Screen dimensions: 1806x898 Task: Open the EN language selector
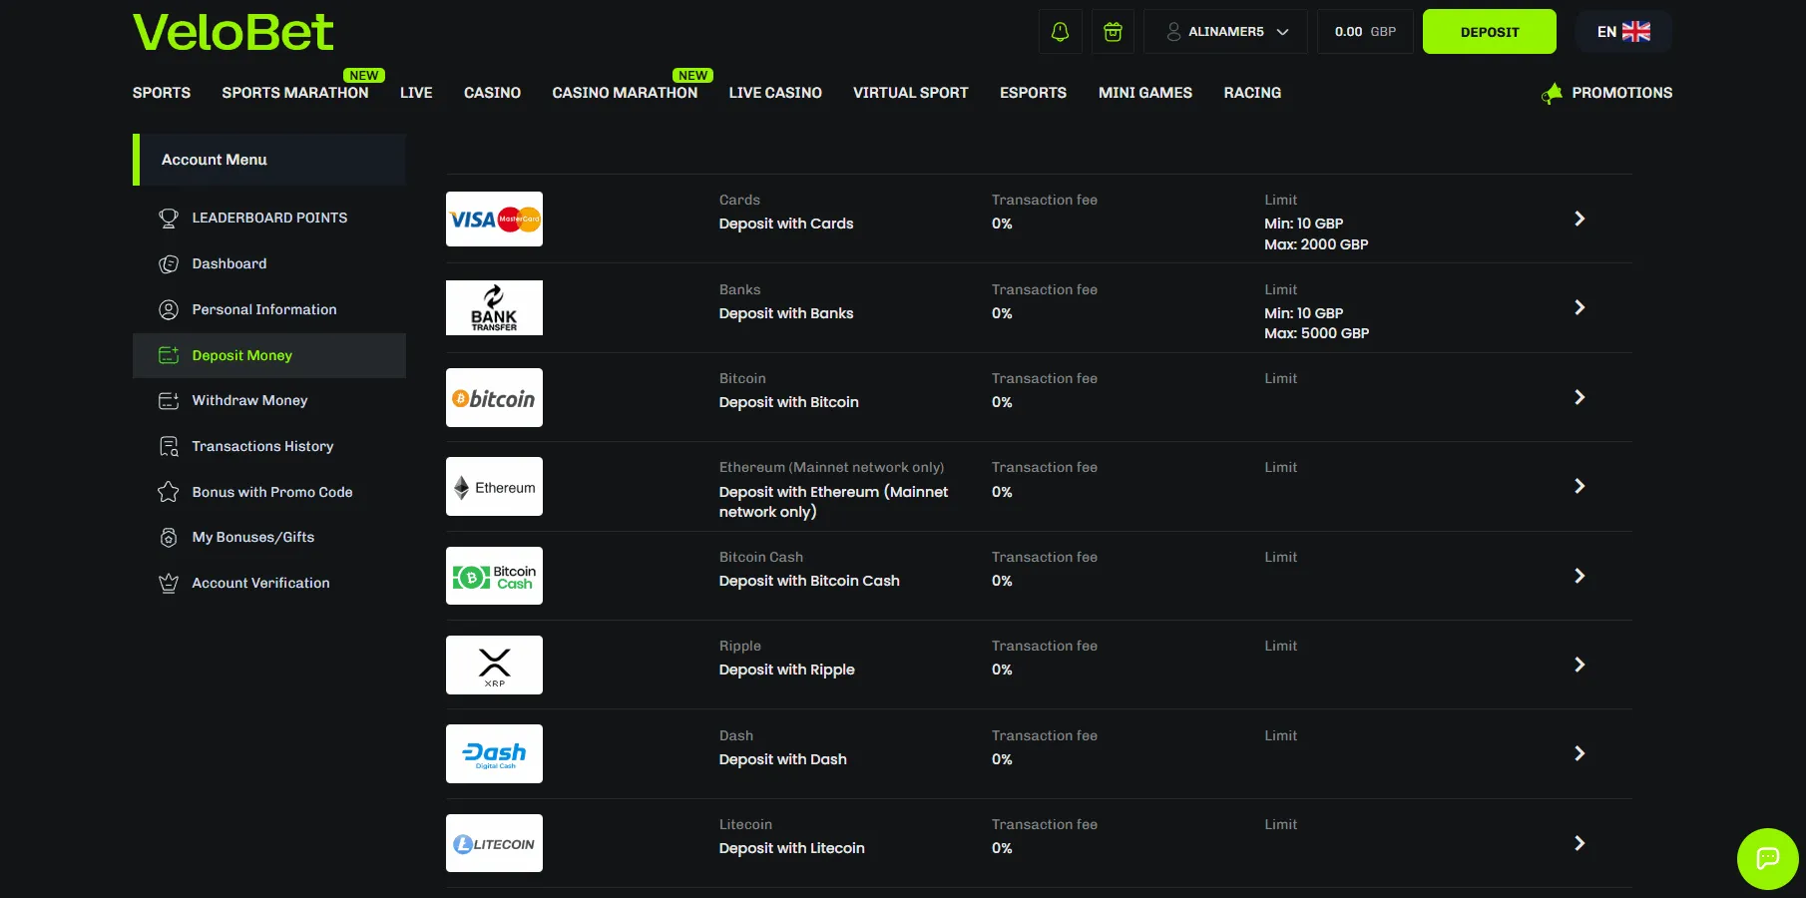coord(1622,32)
